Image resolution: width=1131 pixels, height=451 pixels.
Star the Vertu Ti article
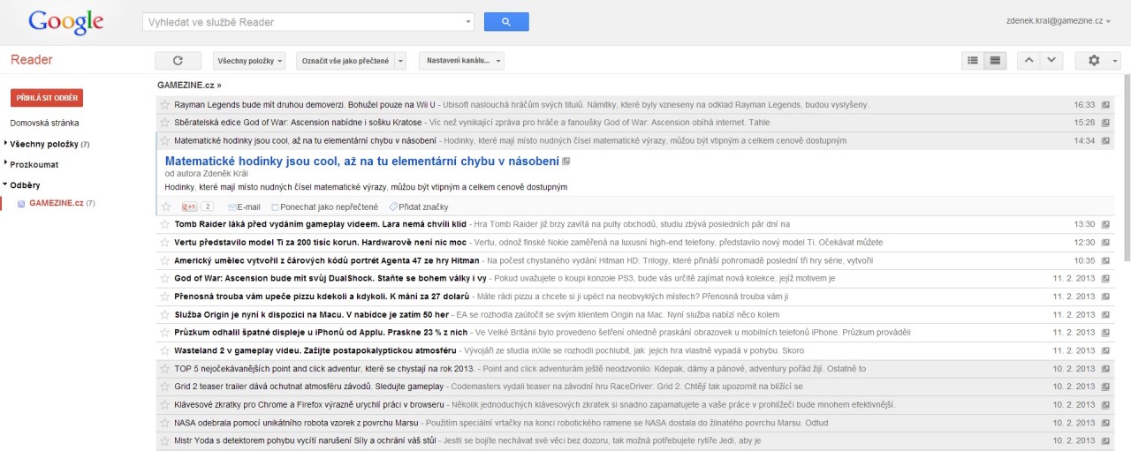(164, 242)
